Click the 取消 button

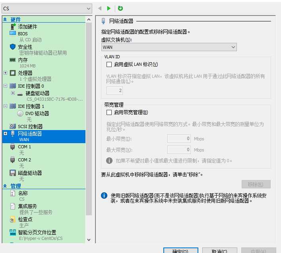(x=220, y=250)
